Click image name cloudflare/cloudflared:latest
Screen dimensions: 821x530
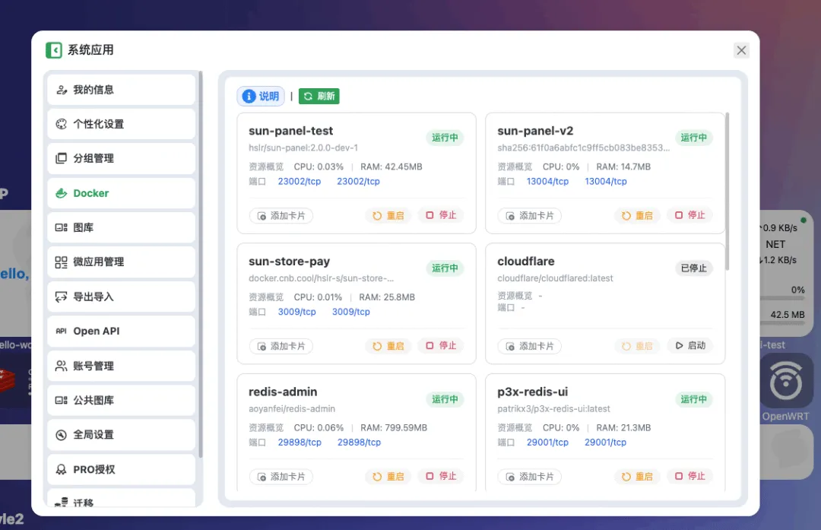point(555,278)
